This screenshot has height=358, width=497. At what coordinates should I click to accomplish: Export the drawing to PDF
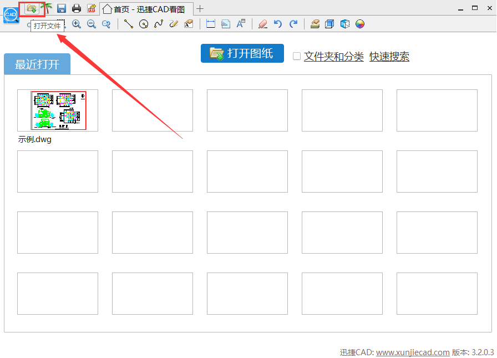click(90, 8)
